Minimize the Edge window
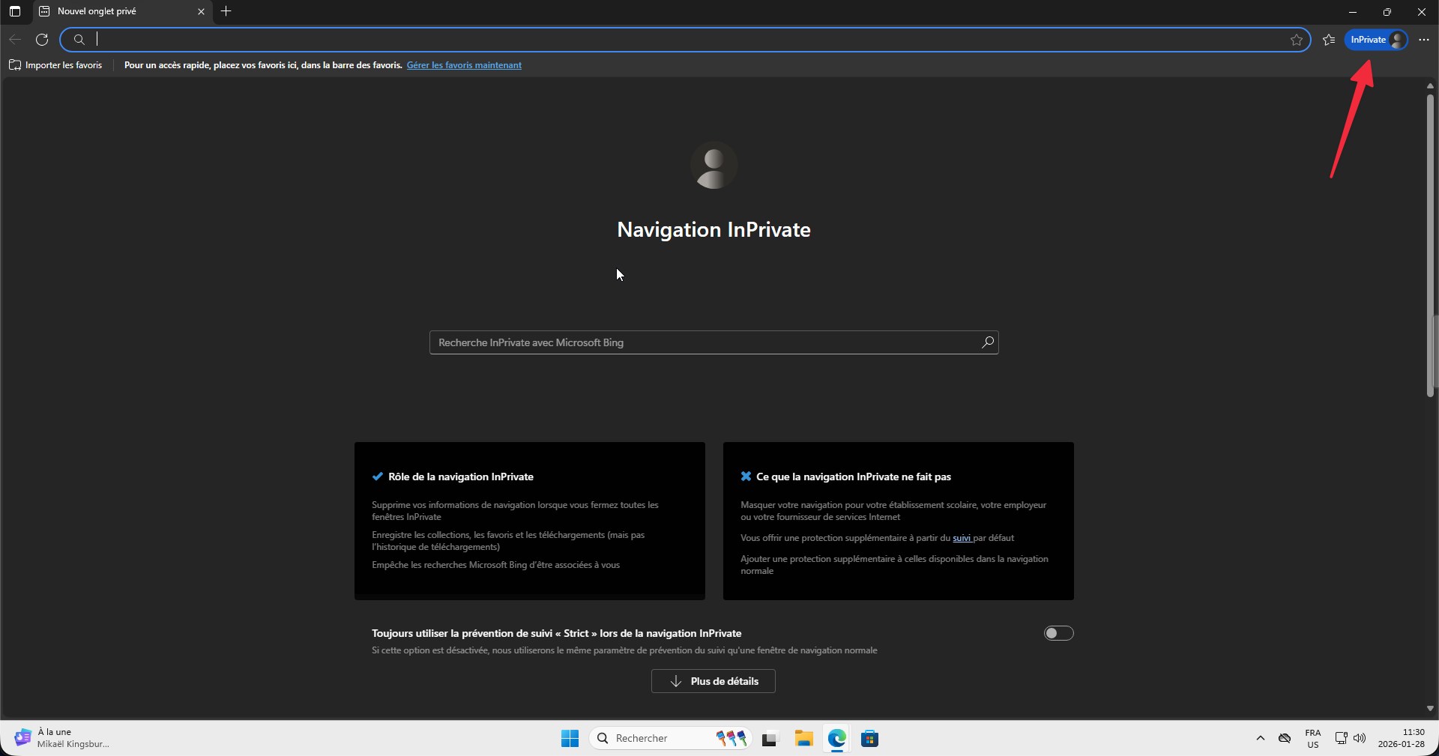This screenshot has width=1439, height=756. 1353,11
